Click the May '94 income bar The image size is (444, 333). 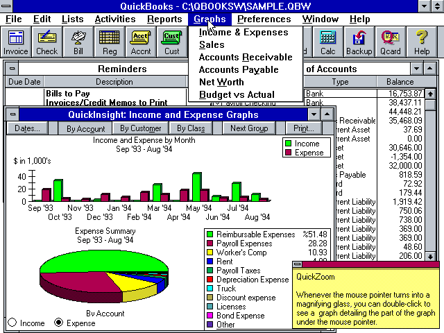pos(197,187)
